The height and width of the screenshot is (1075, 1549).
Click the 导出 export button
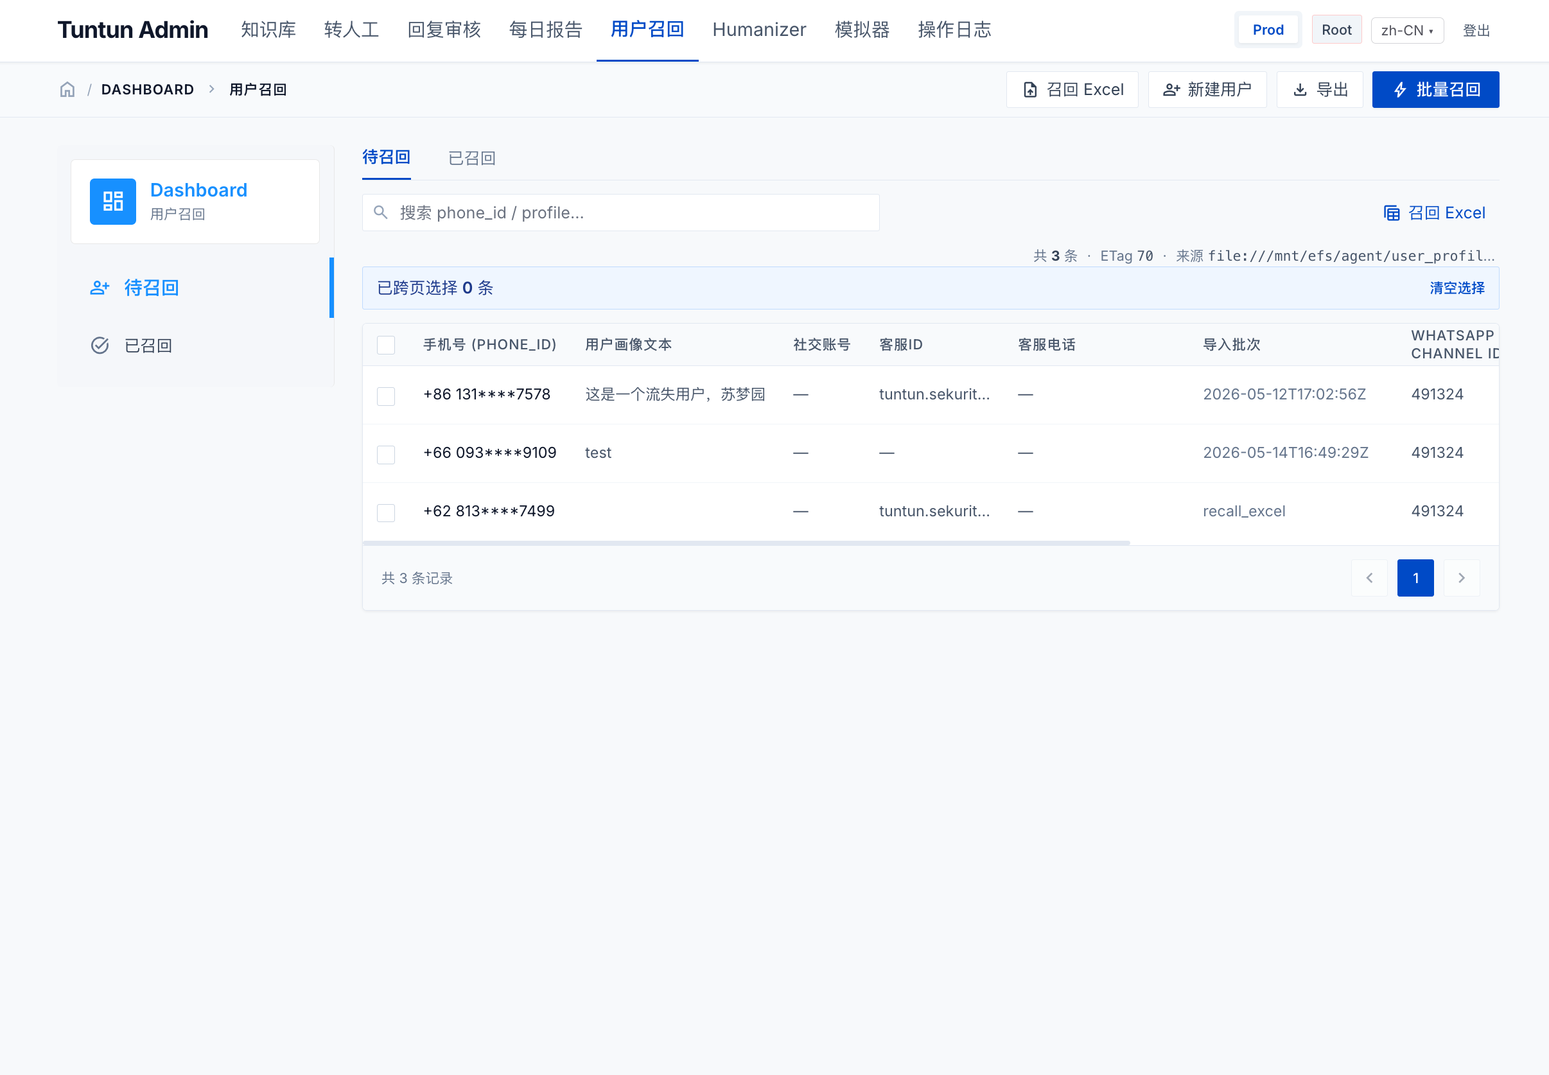click(x=1320, y=90)
